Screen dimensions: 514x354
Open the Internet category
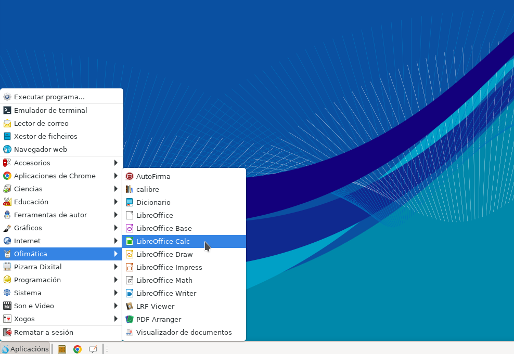tap(27, 241)
